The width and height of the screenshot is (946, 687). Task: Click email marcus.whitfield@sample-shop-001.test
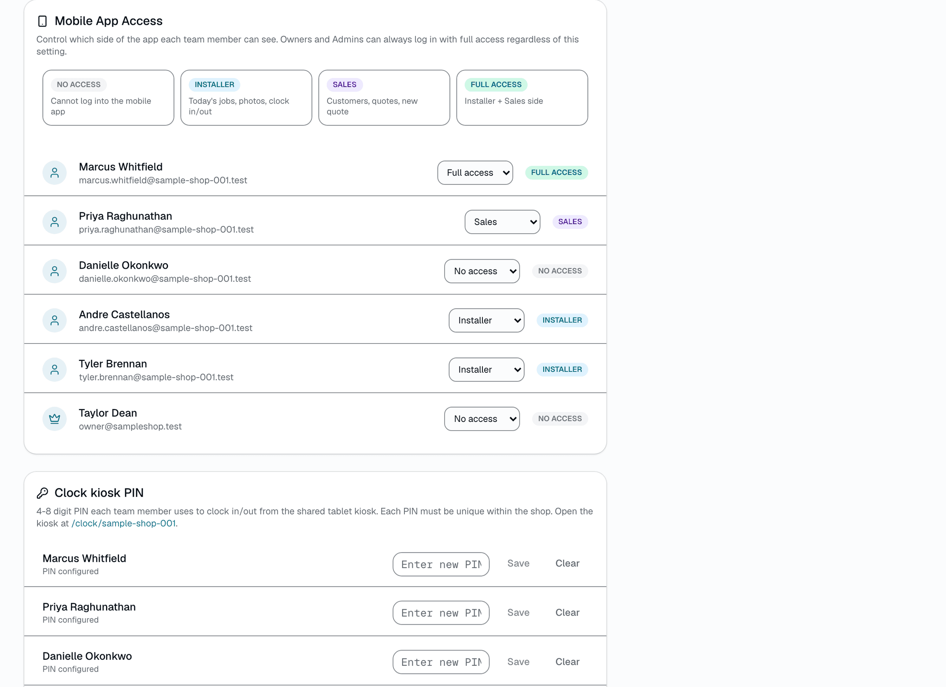click(x=163, y=180)
